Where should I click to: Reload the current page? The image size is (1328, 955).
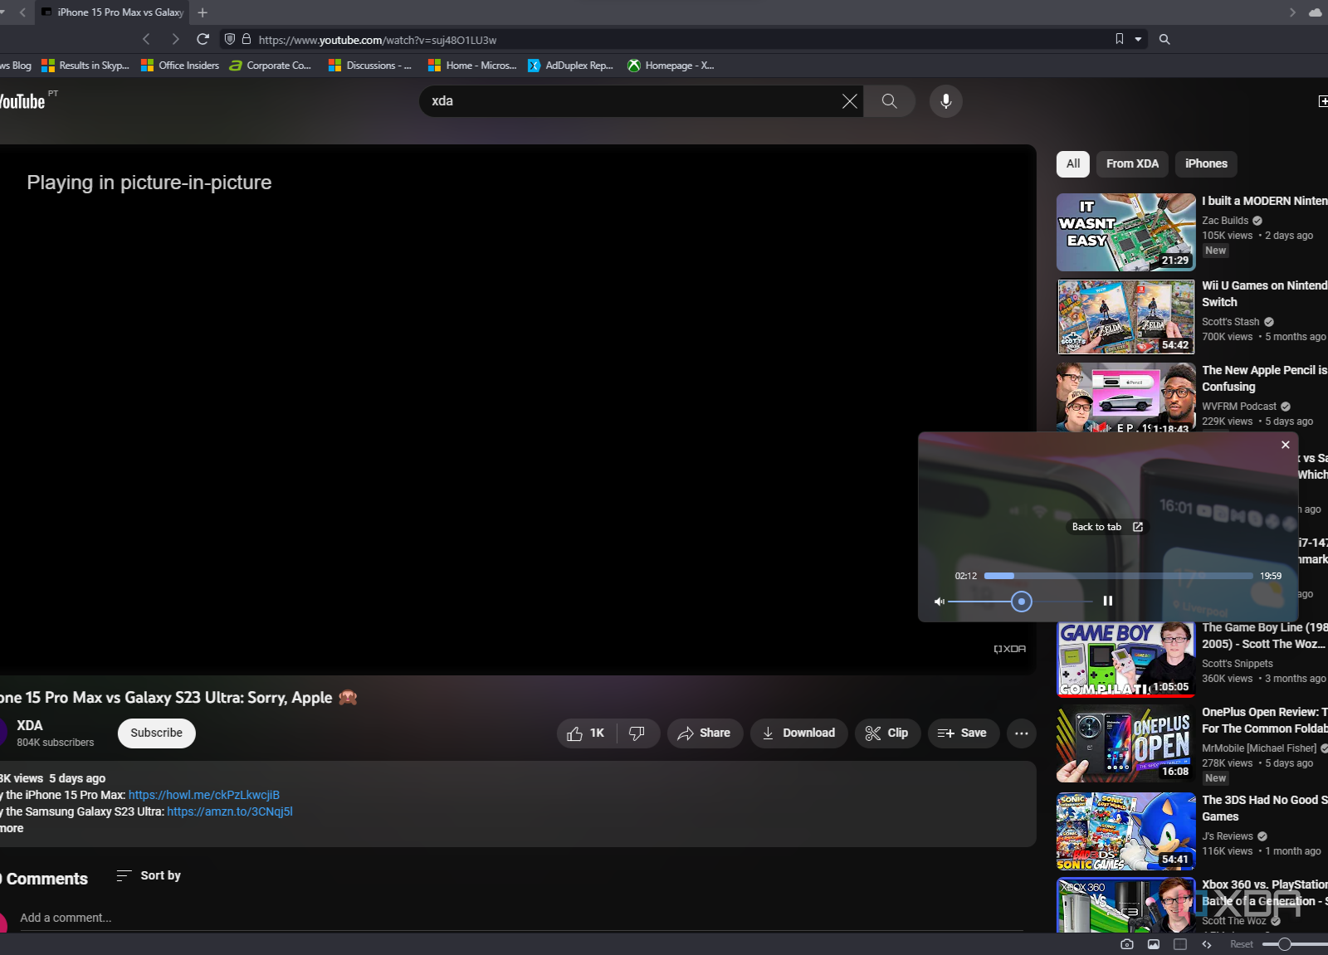point(203,39)
